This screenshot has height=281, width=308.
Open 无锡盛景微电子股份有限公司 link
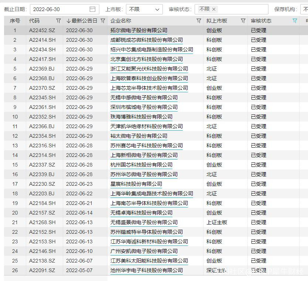point(144,223)
